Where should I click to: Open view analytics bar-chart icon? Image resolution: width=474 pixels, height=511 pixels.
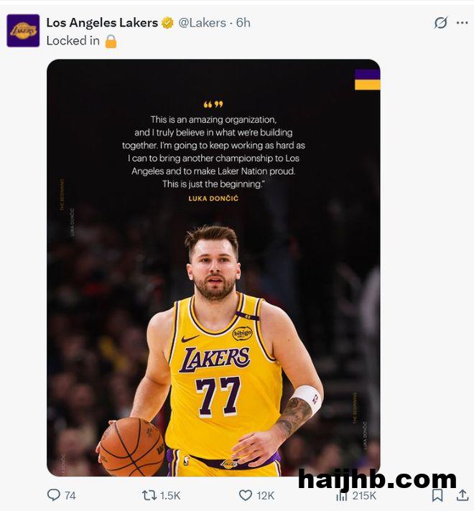coord(342,496)
